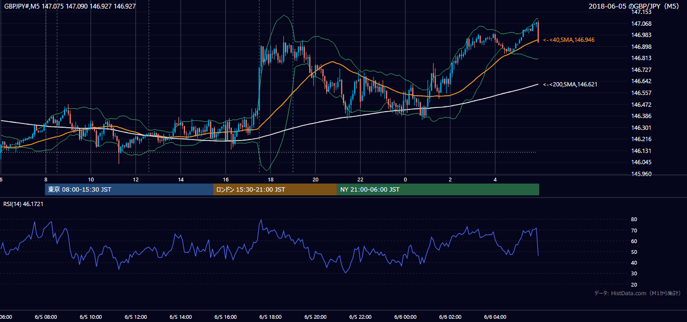Click price axis value 146.131
687x322 pixels.
[642, 151]
